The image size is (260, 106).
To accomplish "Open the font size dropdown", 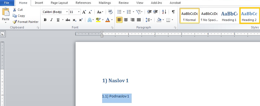I will click(x=79, y=12).
